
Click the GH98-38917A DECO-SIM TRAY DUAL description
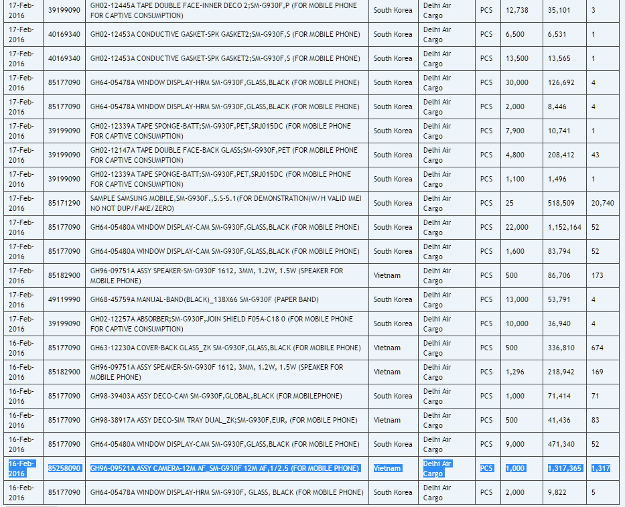pyautogui.click(x=224, y=420)
